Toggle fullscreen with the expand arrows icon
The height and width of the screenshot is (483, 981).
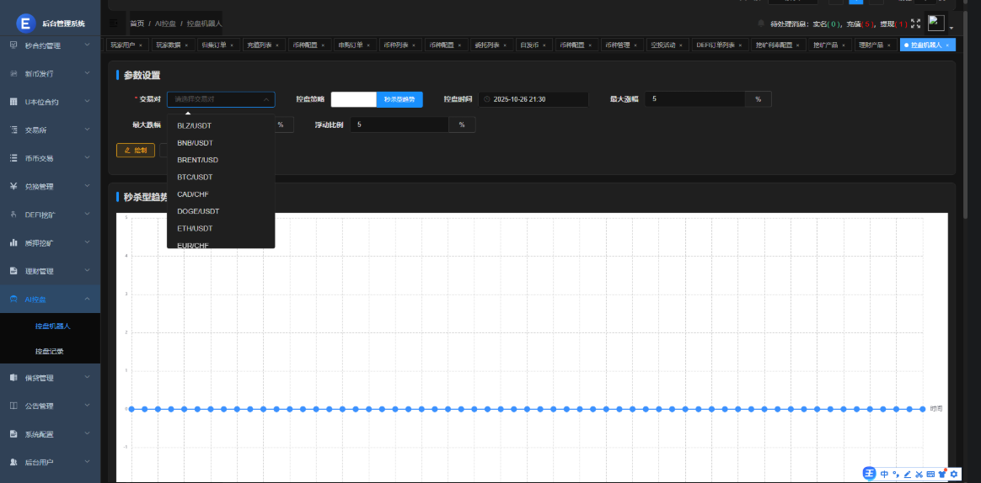(915, 24)
